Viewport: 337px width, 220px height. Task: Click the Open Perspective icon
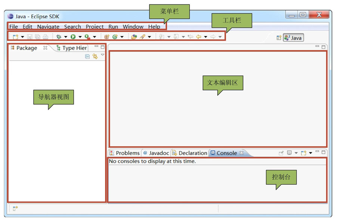(x=279, y=38)
